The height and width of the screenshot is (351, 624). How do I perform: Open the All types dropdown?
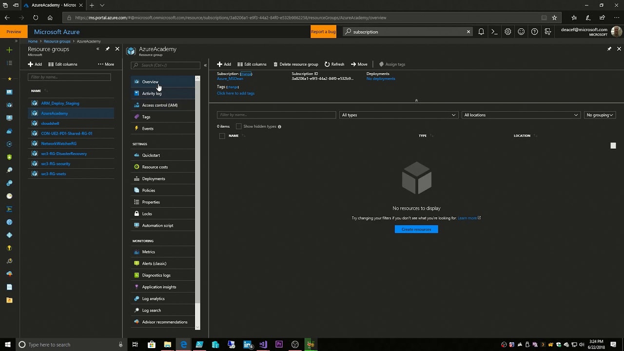click(398, 115)
